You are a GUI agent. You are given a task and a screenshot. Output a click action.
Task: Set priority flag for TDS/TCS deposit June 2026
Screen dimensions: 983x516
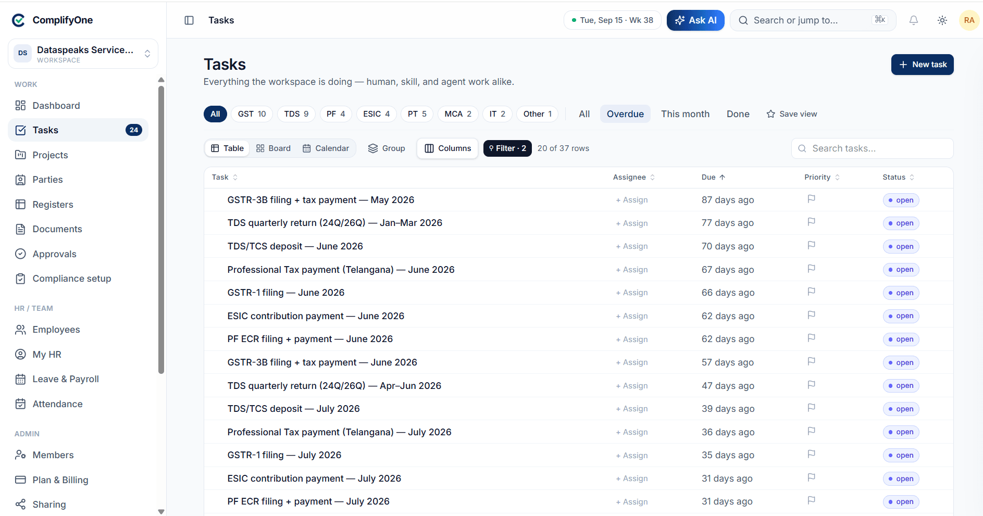[x=811, y=245]
